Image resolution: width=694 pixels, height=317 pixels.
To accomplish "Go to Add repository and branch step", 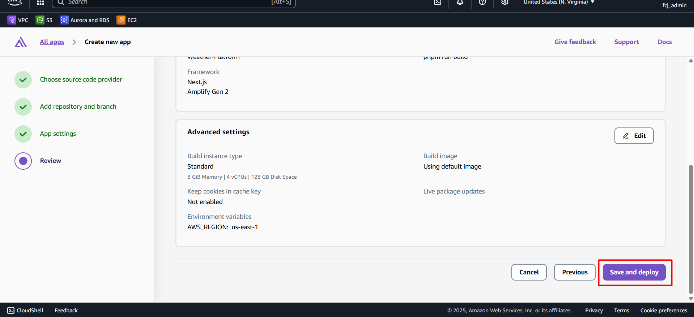I will [x=78, y=107].
